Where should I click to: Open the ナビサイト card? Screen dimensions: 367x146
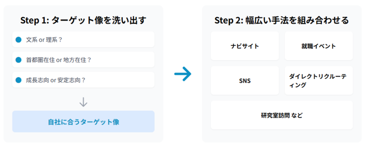pyautogui.click(x=245, y=46)
